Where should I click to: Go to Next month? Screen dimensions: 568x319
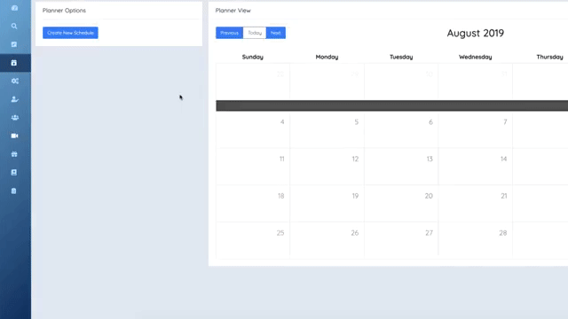[x=276, y=33]
